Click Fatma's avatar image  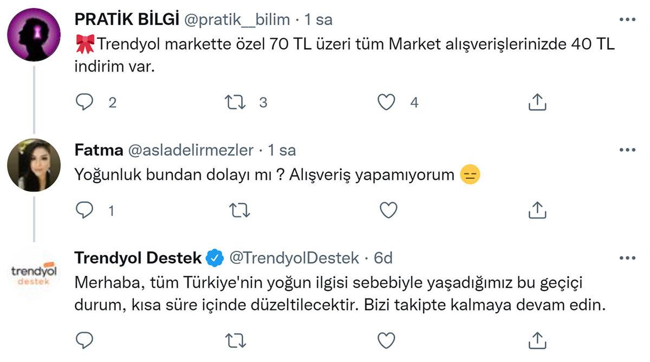(34, 164)
